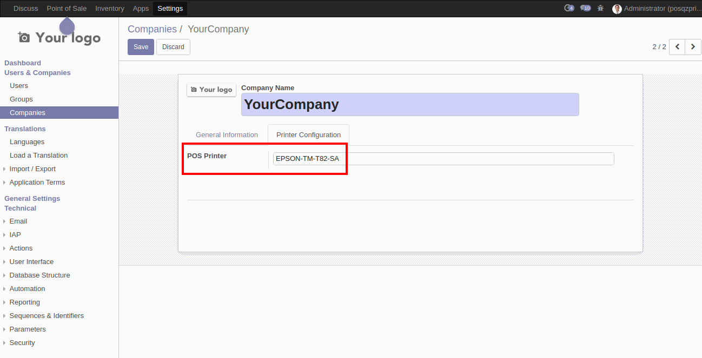The height and width of the screenshot is (358, 702).
Task: Open the Translations section header
Action: (x=25, y=129)
